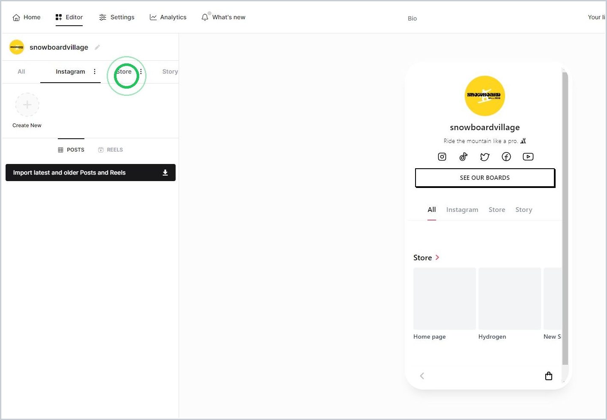This screenshot has width=607, height=420.
Task: Open the Store tab three-dot menu
Action: point(141,71)
